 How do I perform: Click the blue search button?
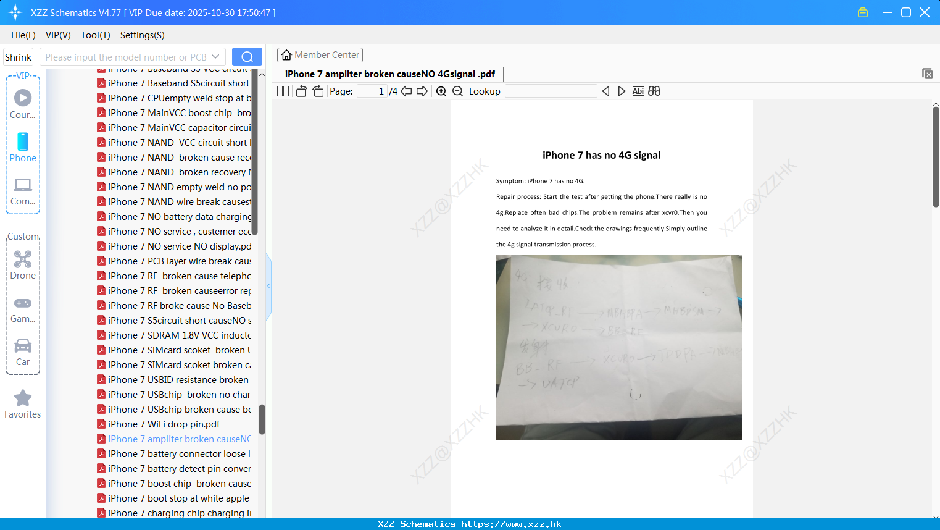pyautogui.click(x=247, y=57)
